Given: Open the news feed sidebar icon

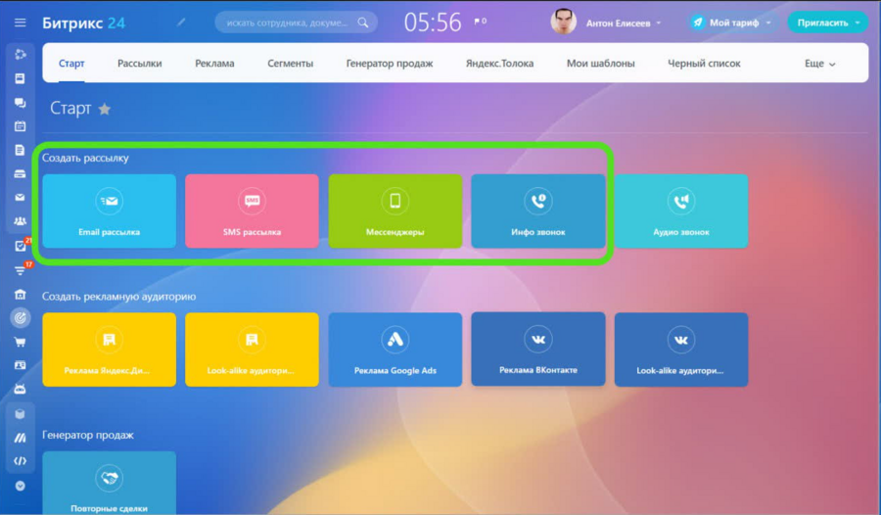Looking at the screenshot, I should pos(21,78).
